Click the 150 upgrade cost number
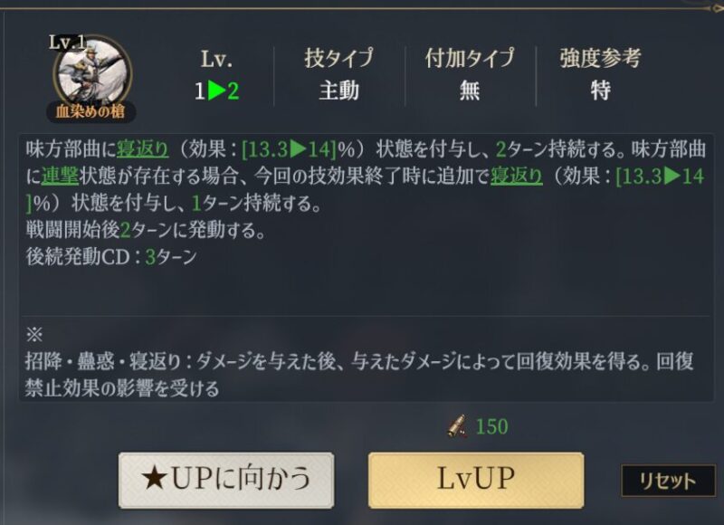724x525 pixels. 491,426
